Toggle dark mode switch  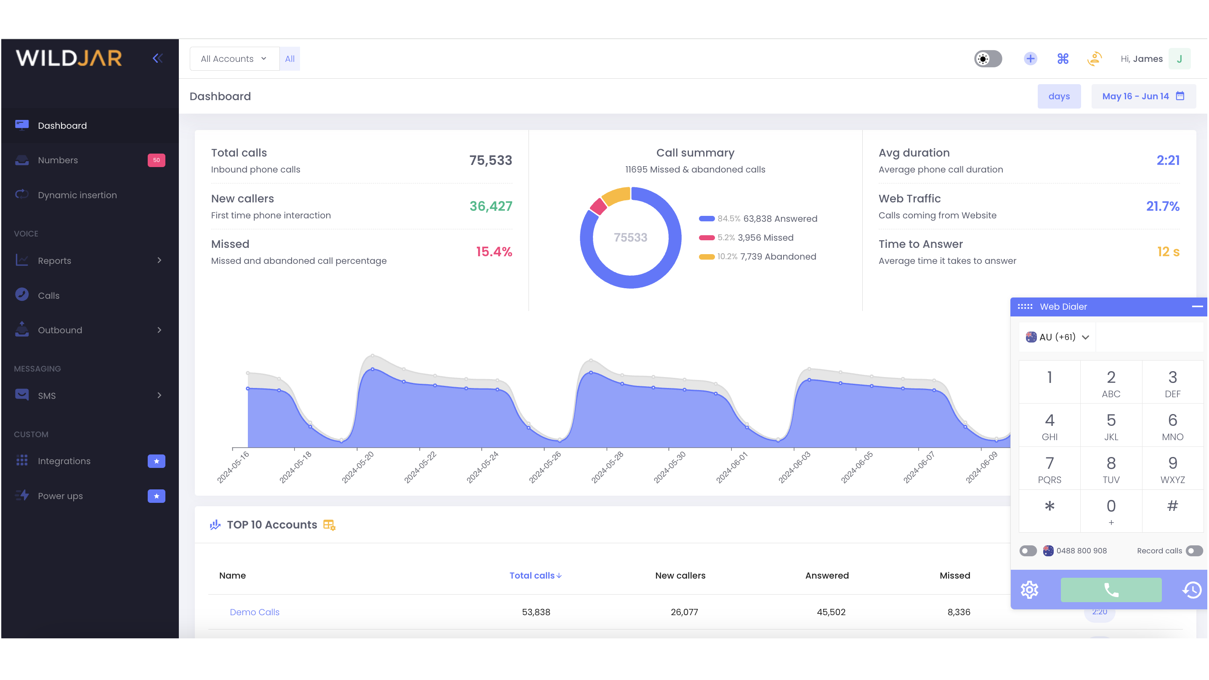988,58
